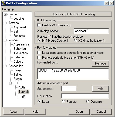Open Behaviour settings

(20, 49)
